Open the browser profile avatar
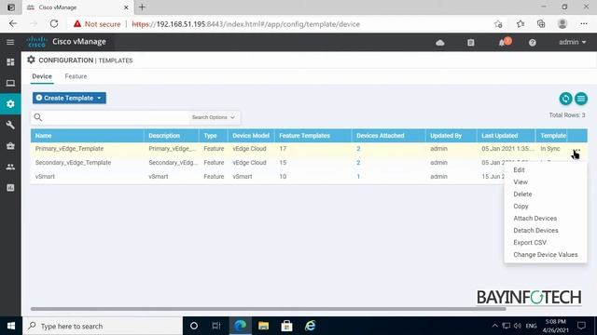 [x=562, y=24]
